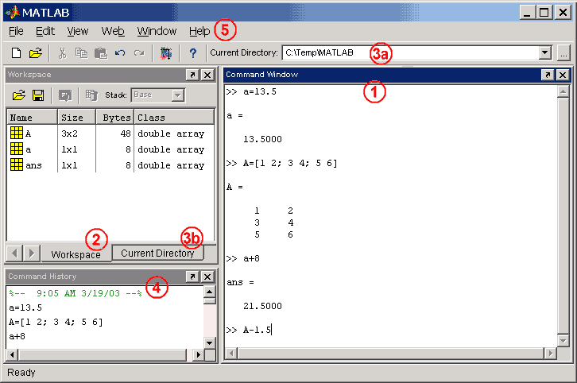Click the Command Window horizontal scroll left arrow

(x=231, y=354)
